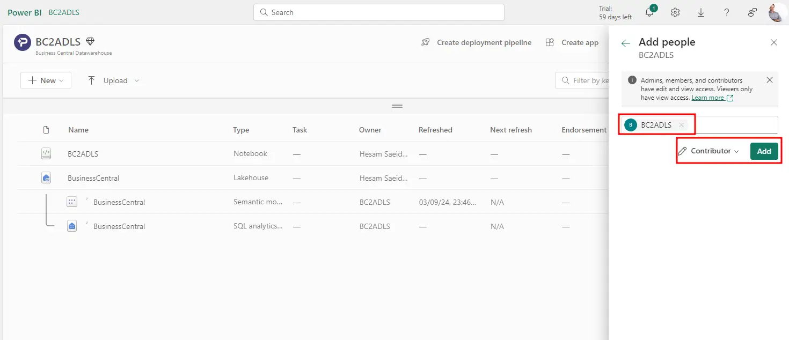Click the semantic model icon
789x340 pixels.
point(72,202)
